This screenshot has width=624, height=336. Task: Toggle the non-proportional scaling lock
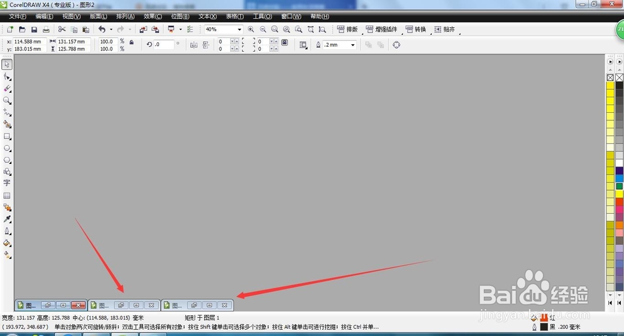point(132,42)
